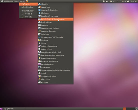Click the Pictures window taskbar button

coord(9,109)
